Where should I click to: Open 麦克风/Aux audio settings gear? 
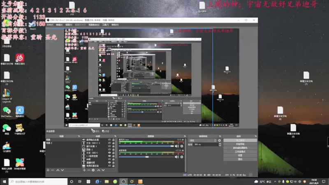(182, 146)
